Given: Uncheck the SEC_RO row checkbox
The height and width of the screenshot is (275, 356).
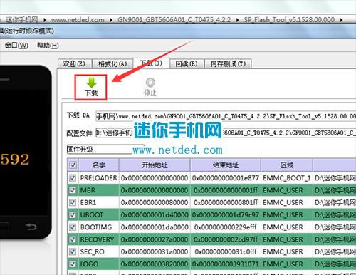Looking at the screenshot, I should point(73,251).
